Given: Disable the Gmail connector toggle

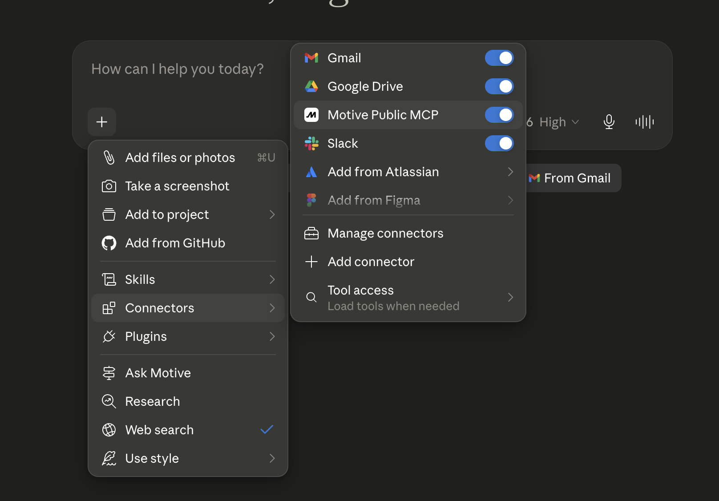Looking at the screenshot, I should (499, 58).
